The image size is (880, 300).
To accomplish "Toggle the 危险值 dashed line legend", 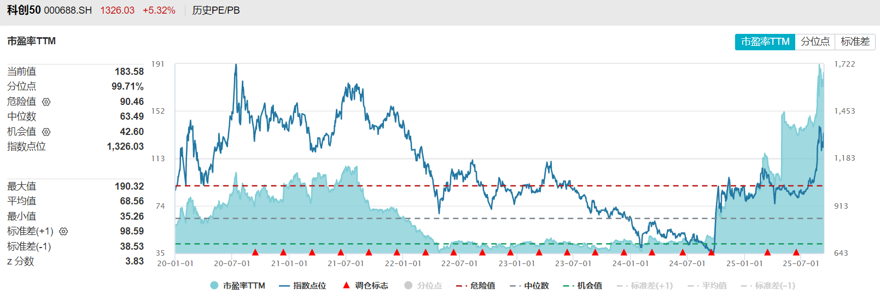I will [x=475, y=286].
